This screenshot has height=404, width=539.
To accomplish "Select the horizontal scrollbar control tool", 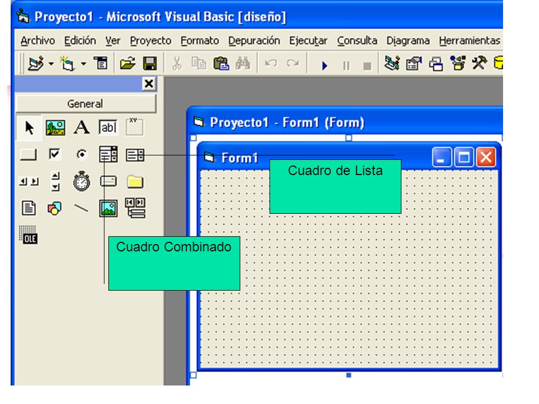I will 29,181.
